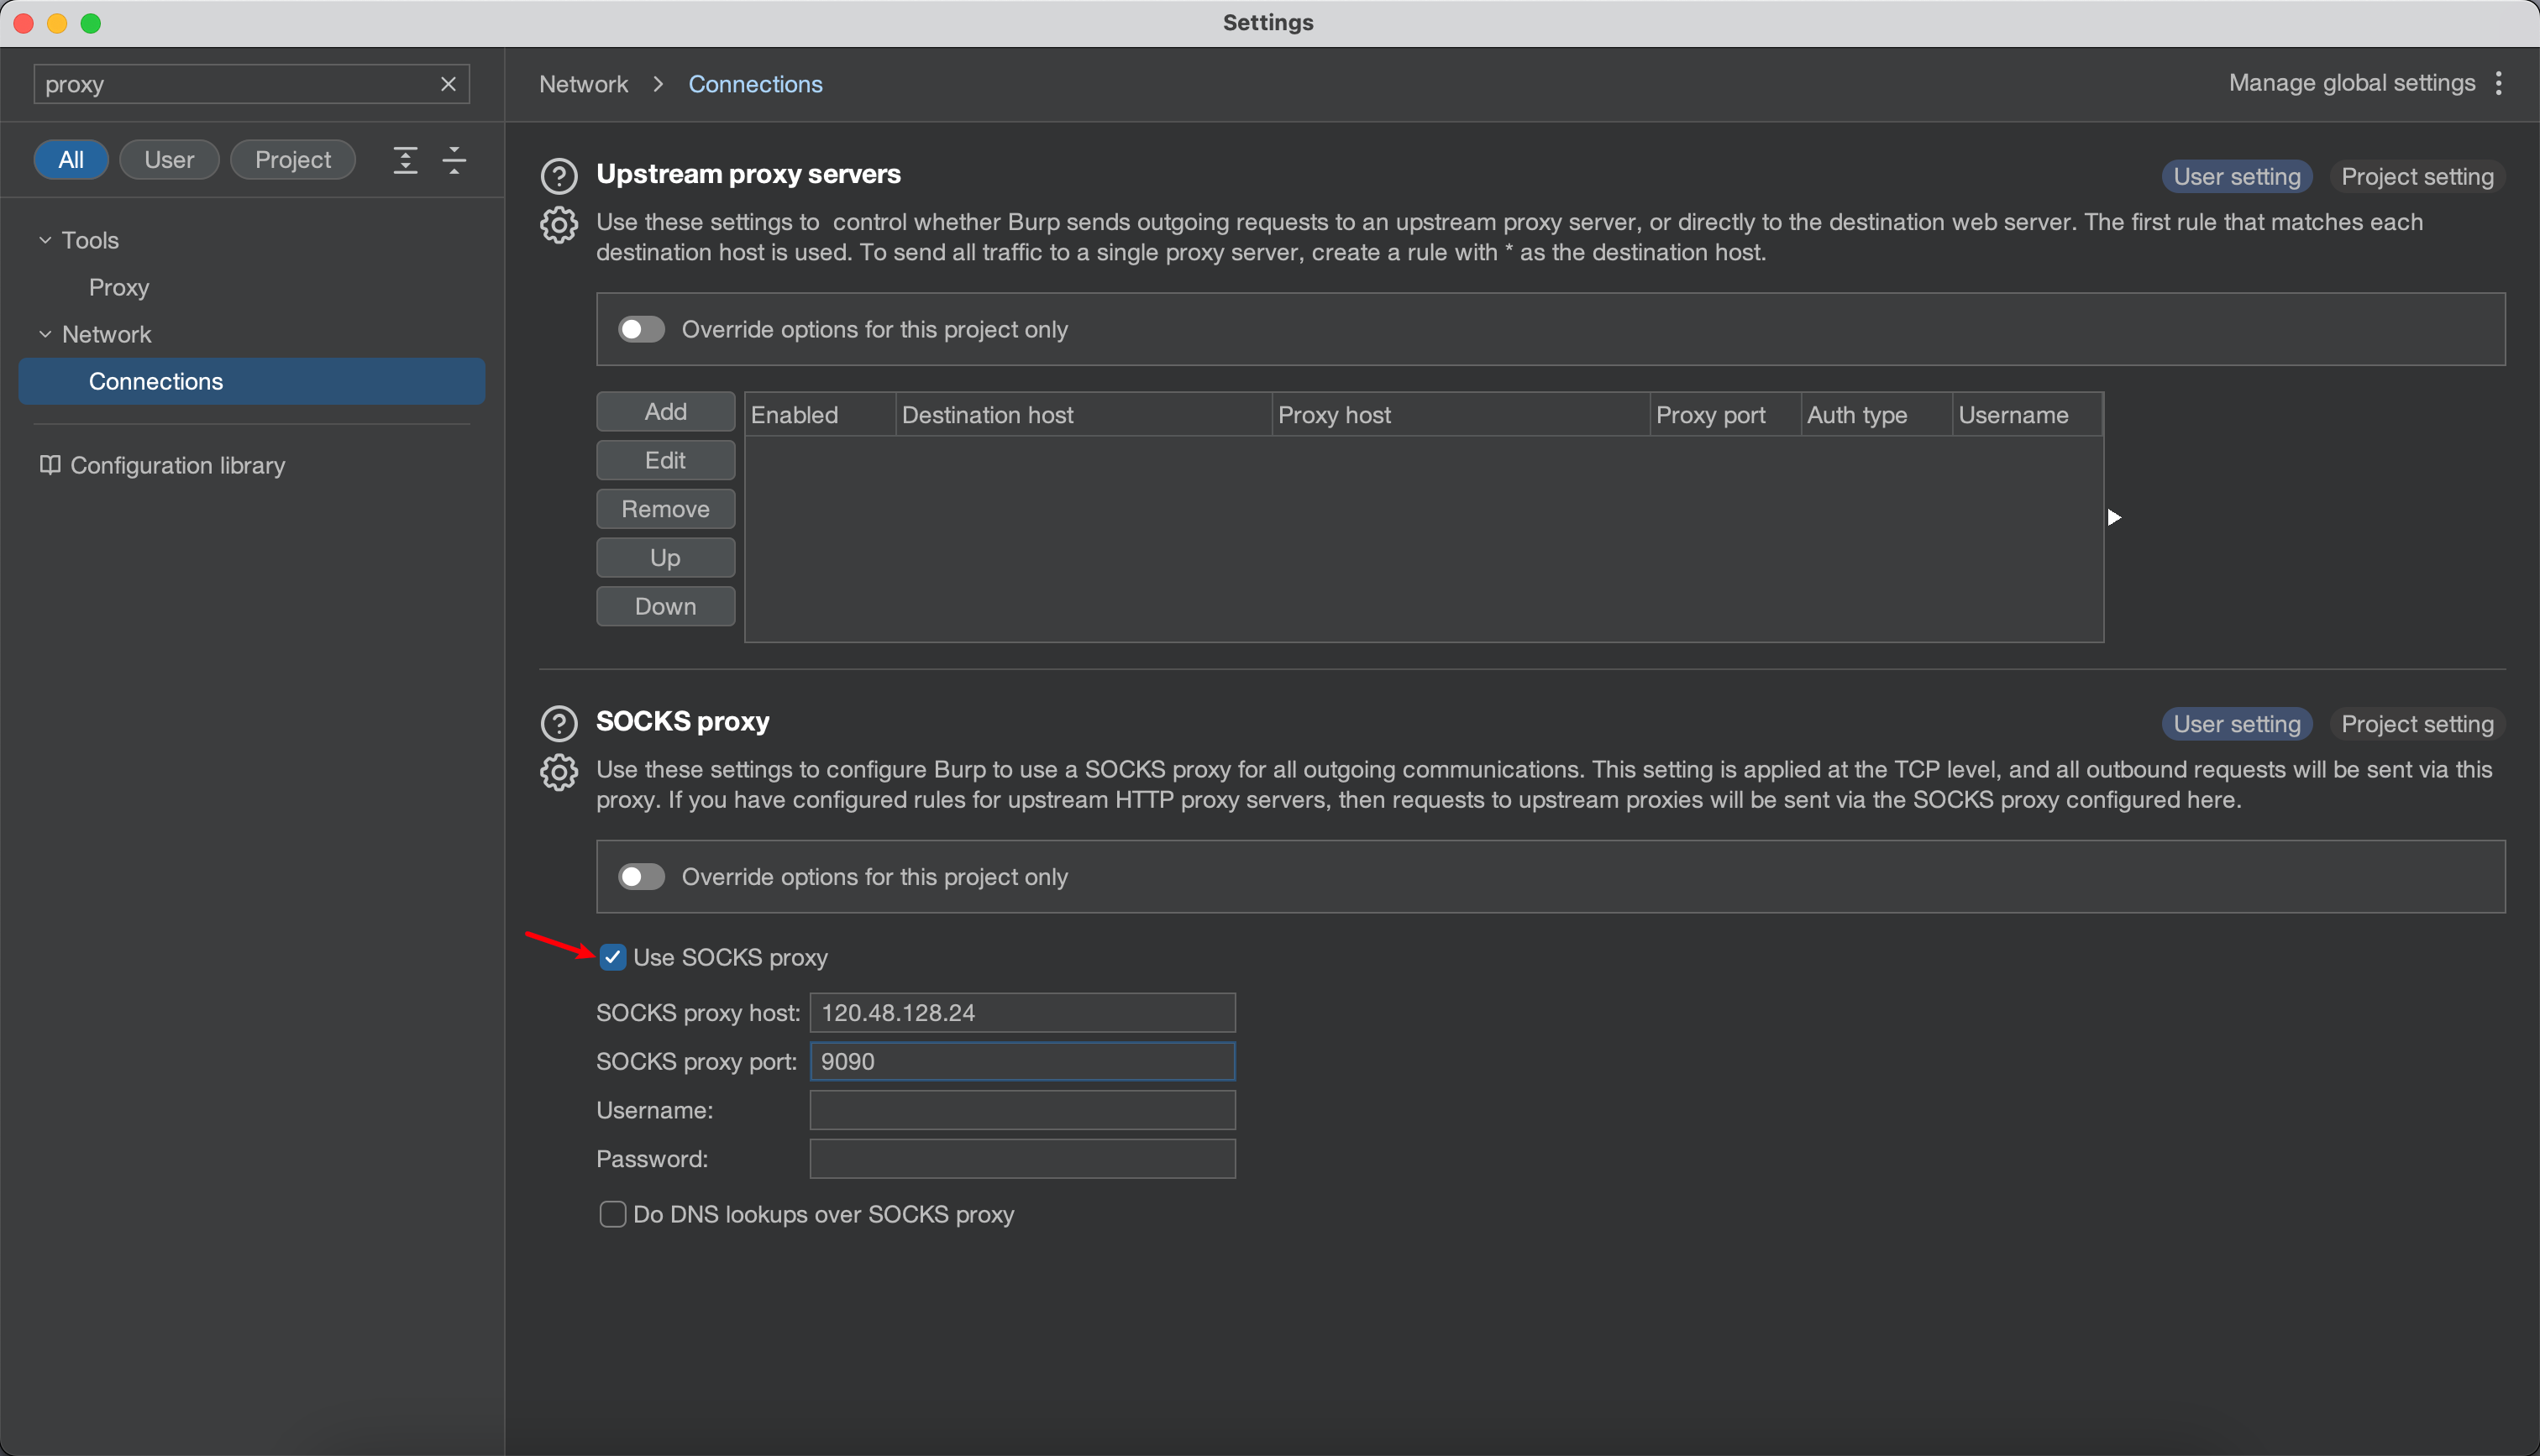Open the Upstream proxy servers gear options
This screenshot has width=2540, height=1456.
point(558,225)
